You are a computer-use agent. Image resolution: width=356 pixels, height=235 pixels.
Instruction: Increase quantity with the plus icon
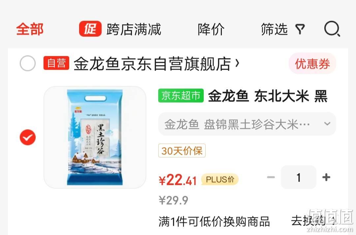(326, 177)
